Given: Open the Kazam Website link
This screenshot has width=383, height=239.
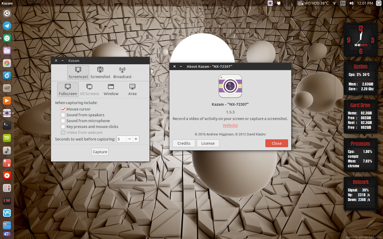Looking at the screenshot, I should (230, 125).
